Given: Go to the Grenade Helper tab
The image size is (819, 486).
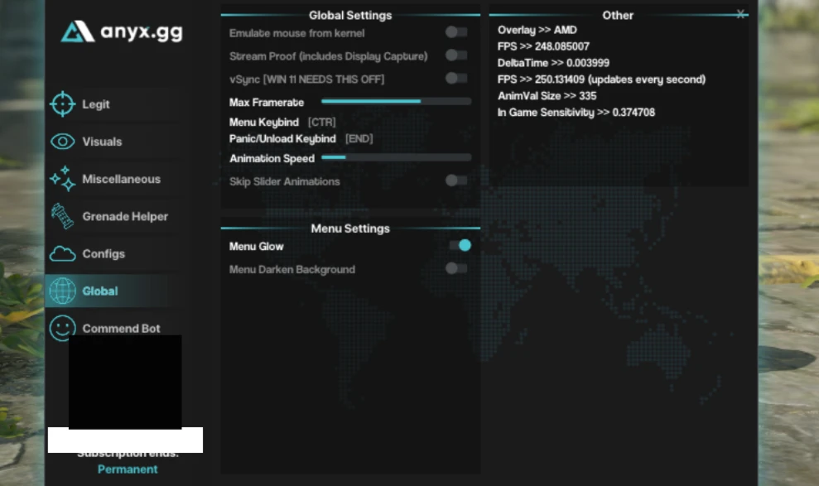Looking at the screenshot, I should [x=115, y=216].
